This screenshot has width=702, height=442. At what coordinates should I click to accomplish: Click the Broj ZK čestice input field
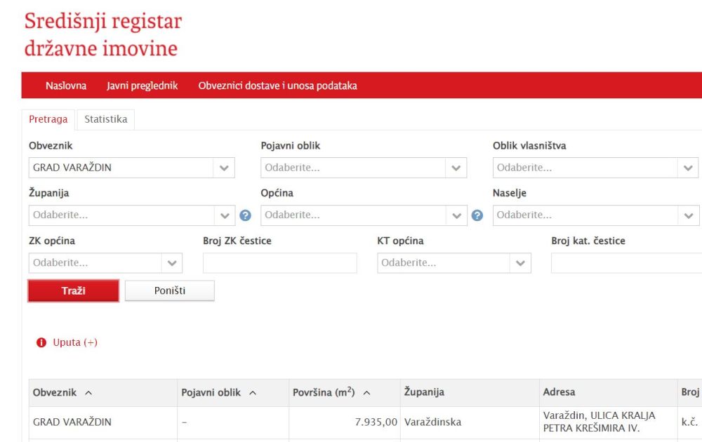(279, 263)
